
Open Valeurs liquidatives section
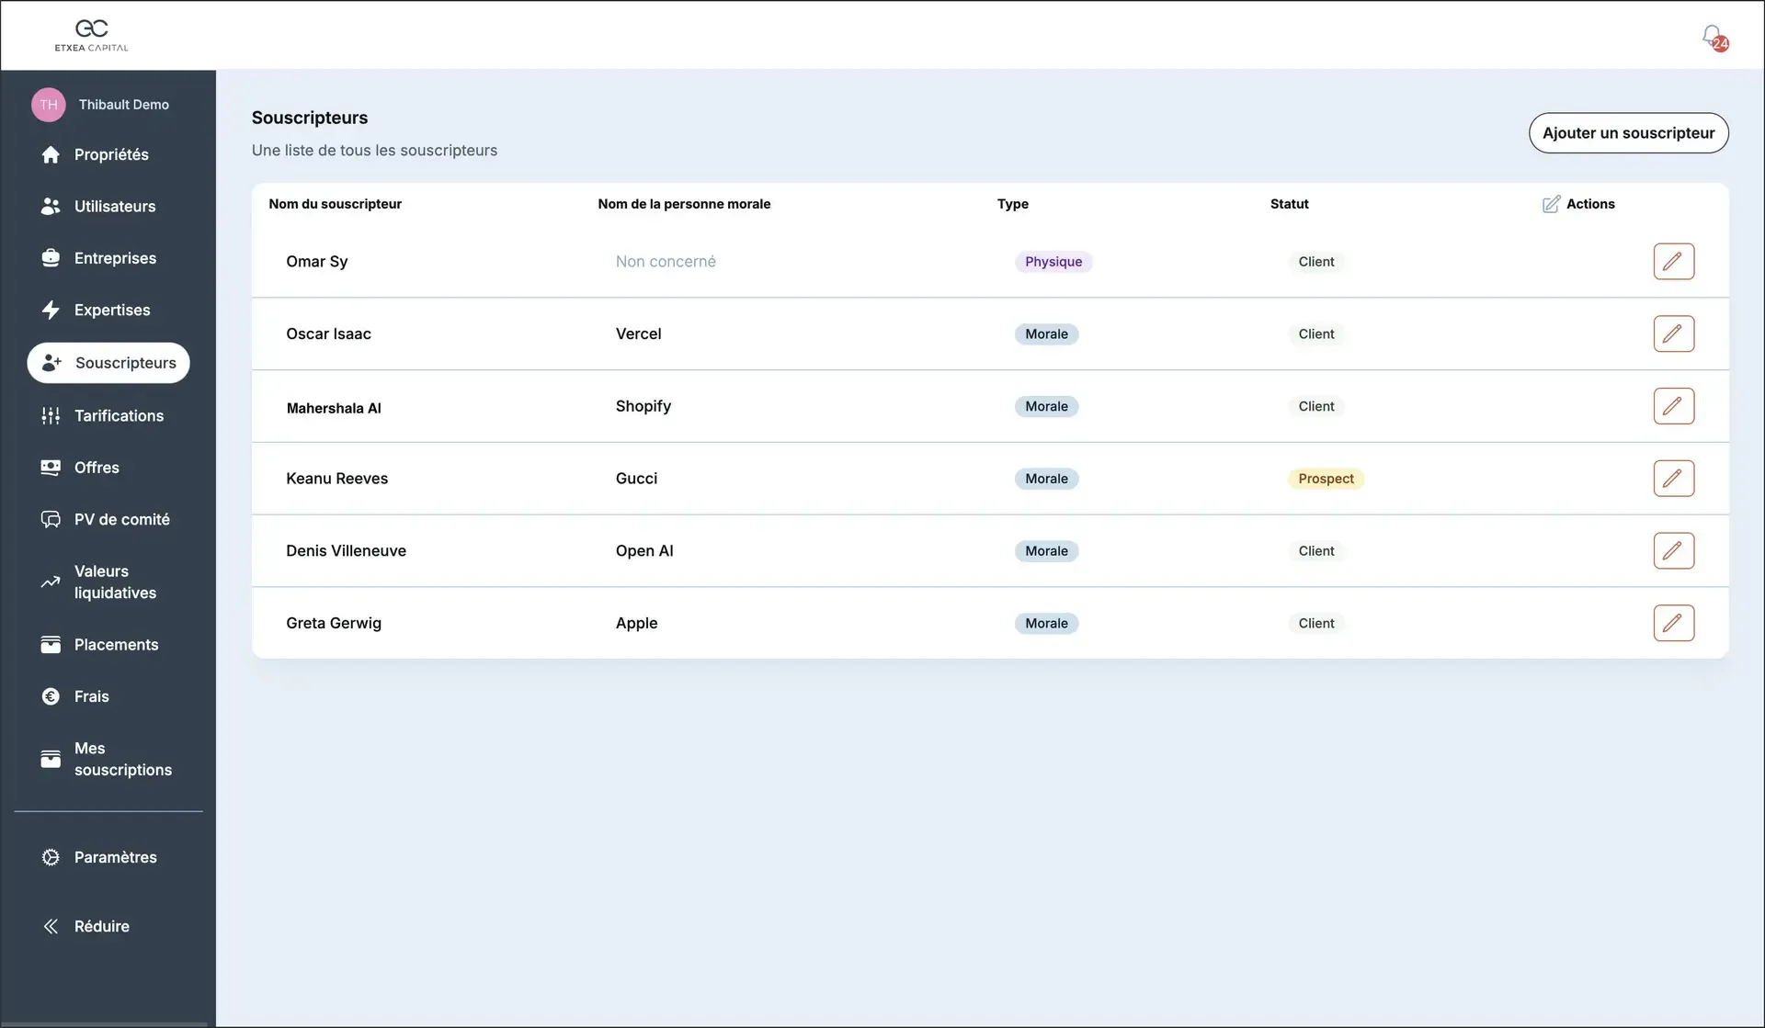(x=115, y=582)
